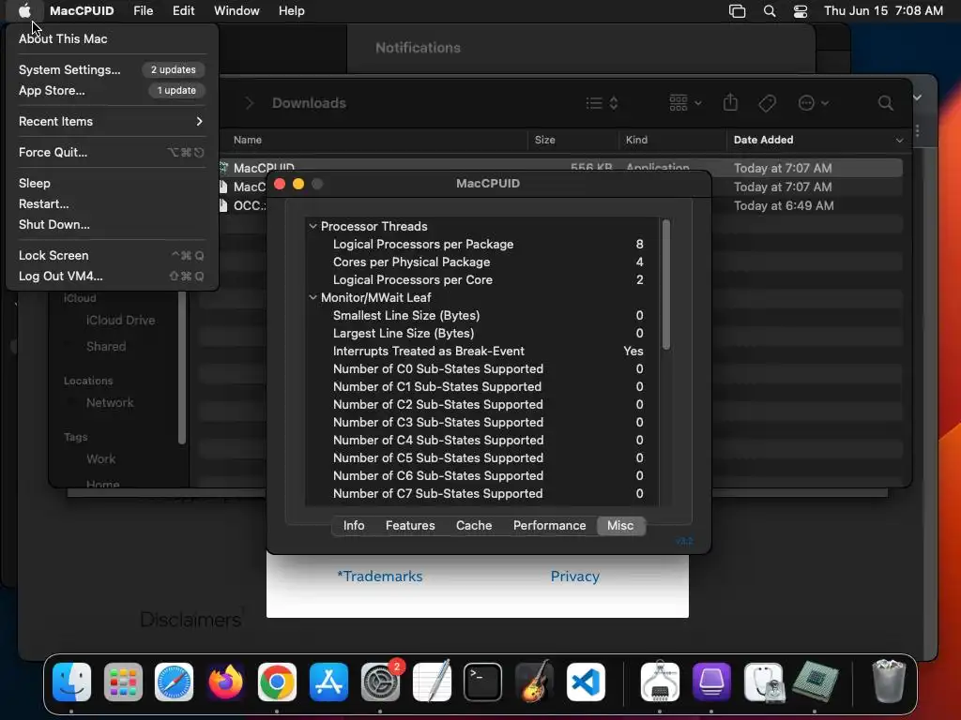Open System Information caliper icon in Dock
This screenshot has width=961, height=720.
(660, 682)
